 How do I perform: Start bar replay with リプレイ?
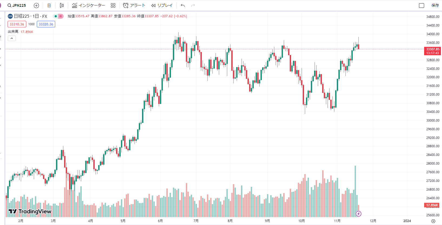(x=162, y=5)
